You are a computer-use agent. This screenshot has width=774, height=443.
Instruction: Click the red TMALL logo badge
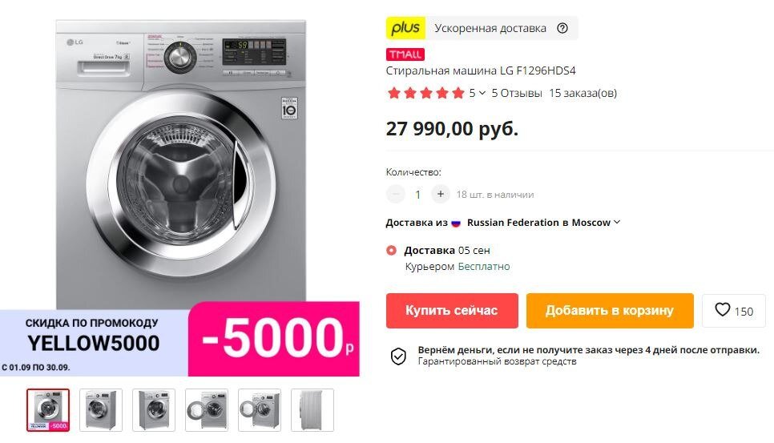[405, 54]
